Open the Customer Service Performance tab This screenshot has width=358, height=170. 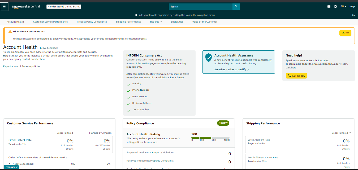point(50,22)
